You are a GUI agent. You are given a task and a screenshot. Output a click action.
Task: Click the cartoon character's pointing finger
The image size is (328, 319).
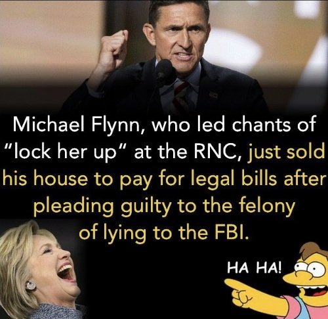pyautogui.click(x=235, y=284)
